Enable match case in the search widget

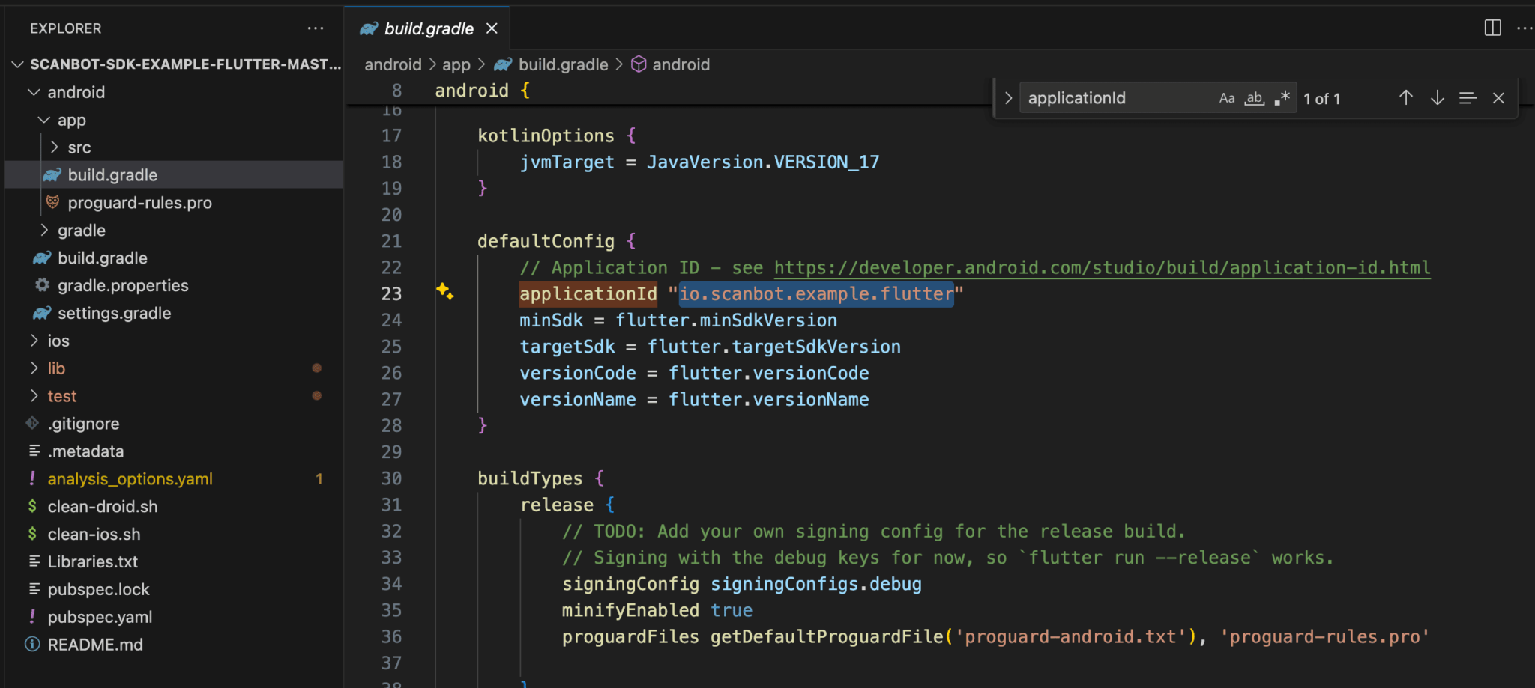(1226, 97)
